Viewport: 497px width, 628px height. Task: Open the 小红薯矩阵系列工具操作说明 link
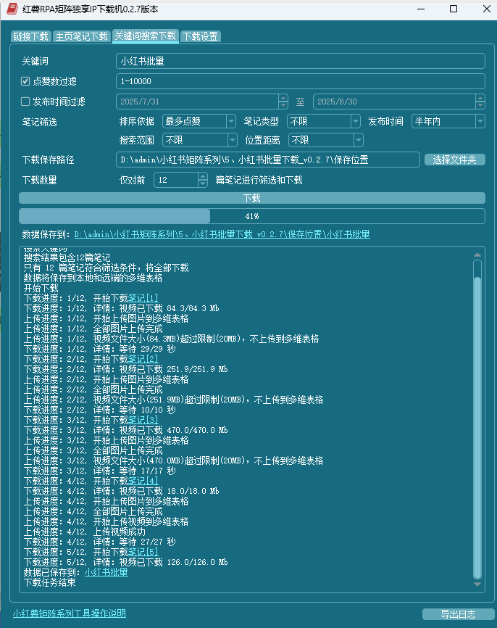coord(70,613)
